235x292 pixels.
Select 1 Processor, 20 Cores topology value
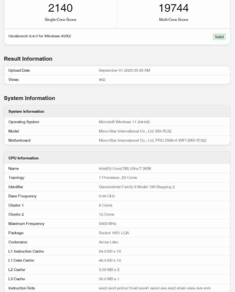point(118,178)
